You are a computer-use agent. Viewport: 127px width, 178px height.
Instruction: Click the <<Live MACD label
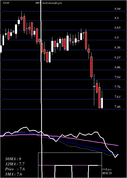pyautogui.click(x=107, y=171)
